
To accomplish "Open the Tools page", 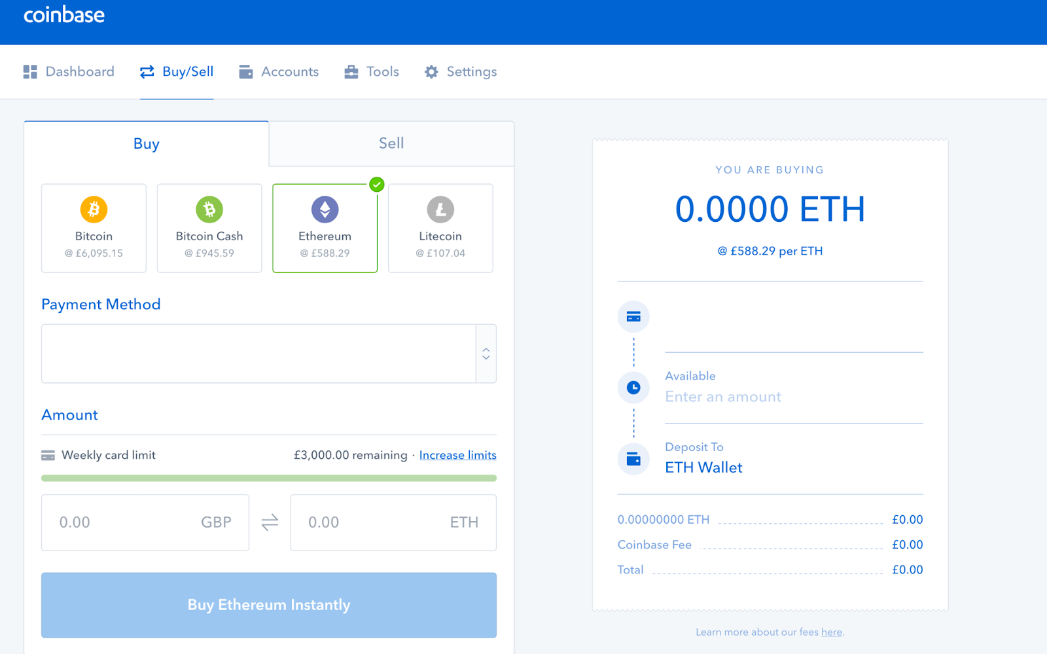I will coord(372,72).
